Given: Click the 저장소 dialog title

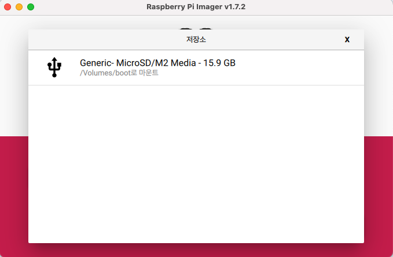Looking at the screenshot, I should pos(196,39).
